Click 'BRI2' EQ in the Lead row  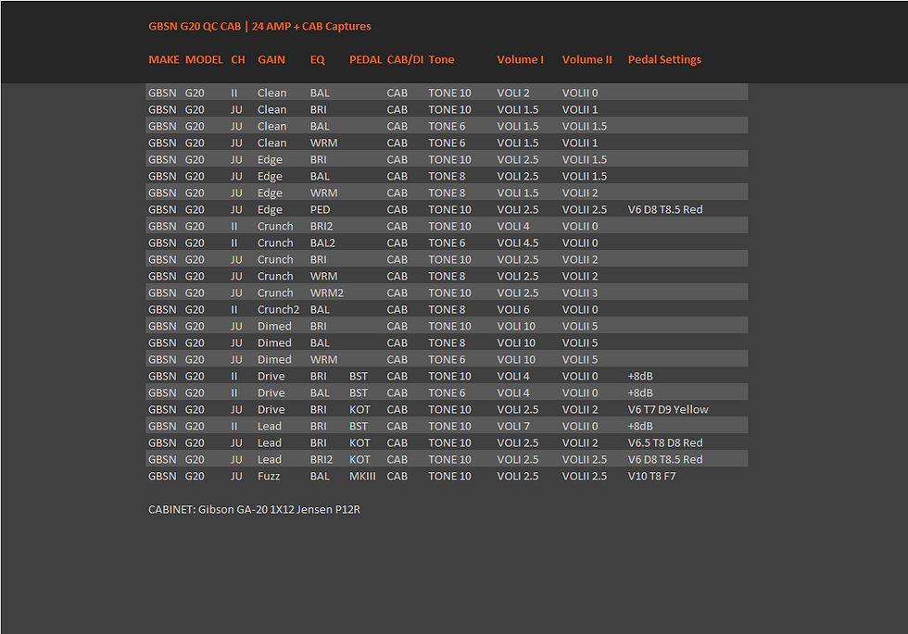click(322, 461)
